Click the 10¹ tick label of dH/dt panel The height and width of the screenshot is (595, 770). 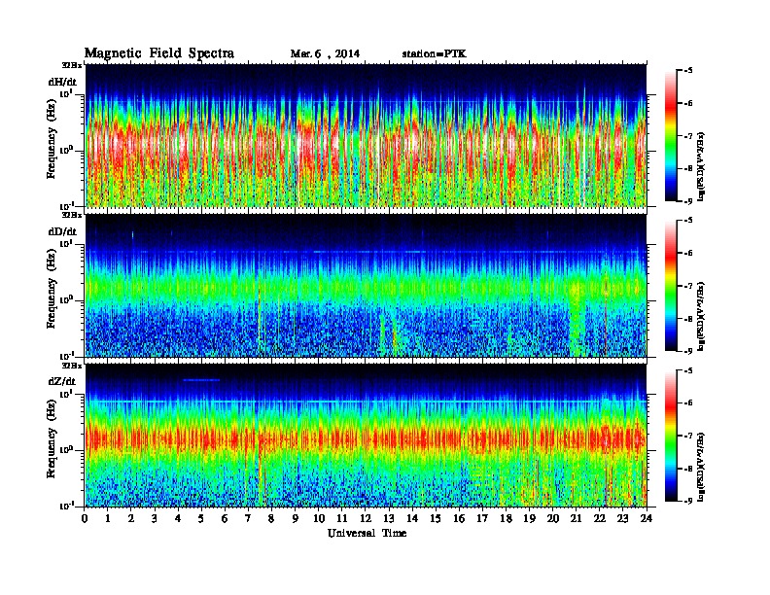tap(66, 93)
